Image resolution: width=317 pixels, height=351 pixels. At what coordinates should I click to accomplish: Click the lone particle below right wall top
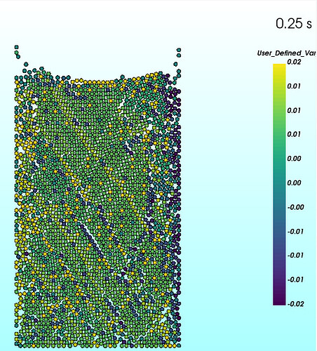tap(175, 64)
